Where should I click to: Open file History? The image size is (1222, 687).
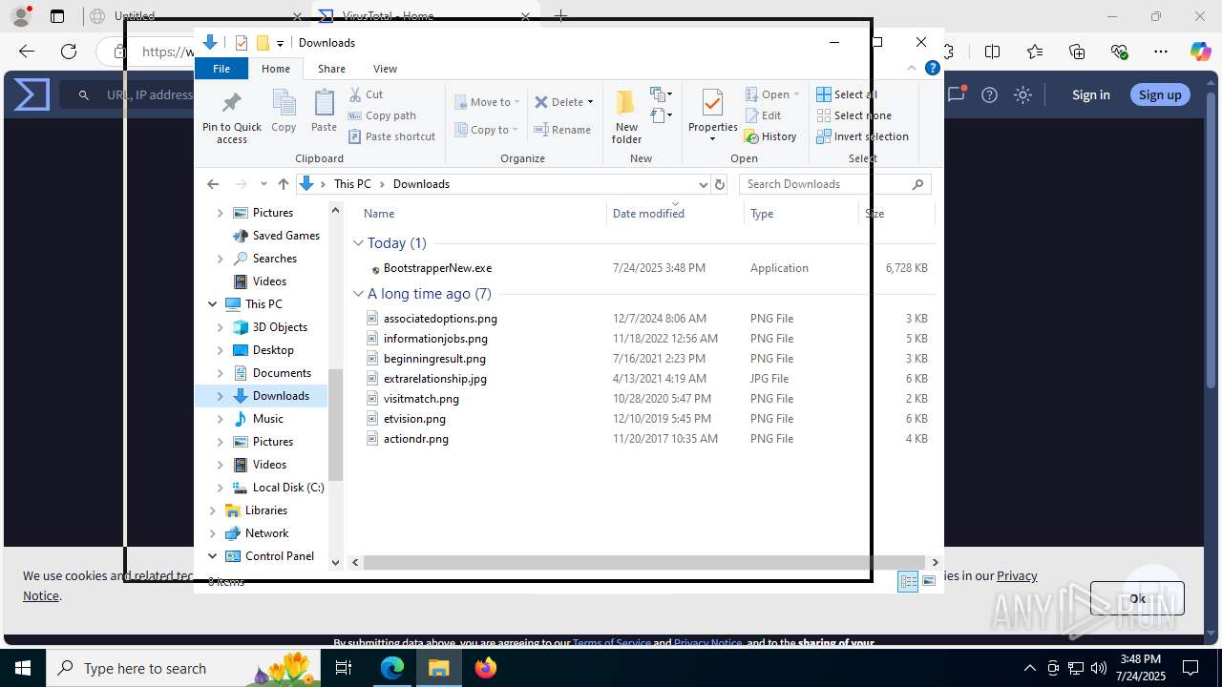[x=770, y=136]
